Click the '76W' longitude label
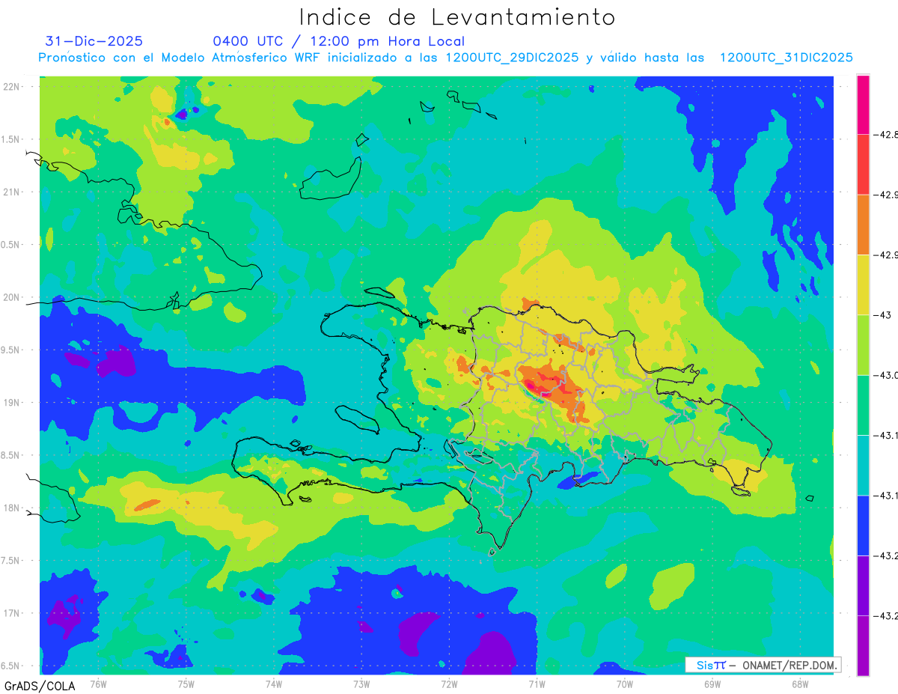Image resolution: width=898 pixels, height=694 pixels. (98, 684)
